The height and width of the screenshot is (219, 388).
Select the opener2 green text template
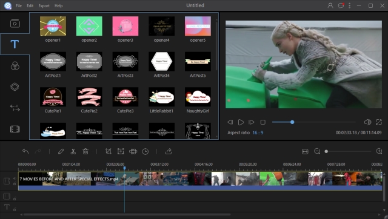pyautogui.click(x=89, y=26)
